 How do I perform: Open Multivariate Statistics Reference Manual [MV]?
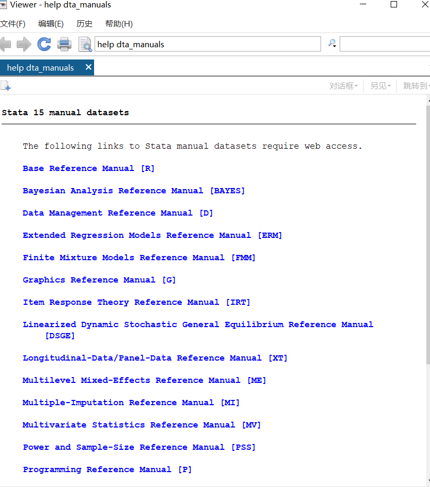[x=142, y=425]
